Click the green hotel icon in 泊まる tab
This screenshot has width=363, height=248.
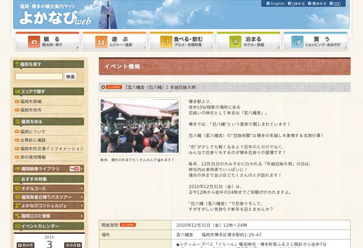[235, 42]
